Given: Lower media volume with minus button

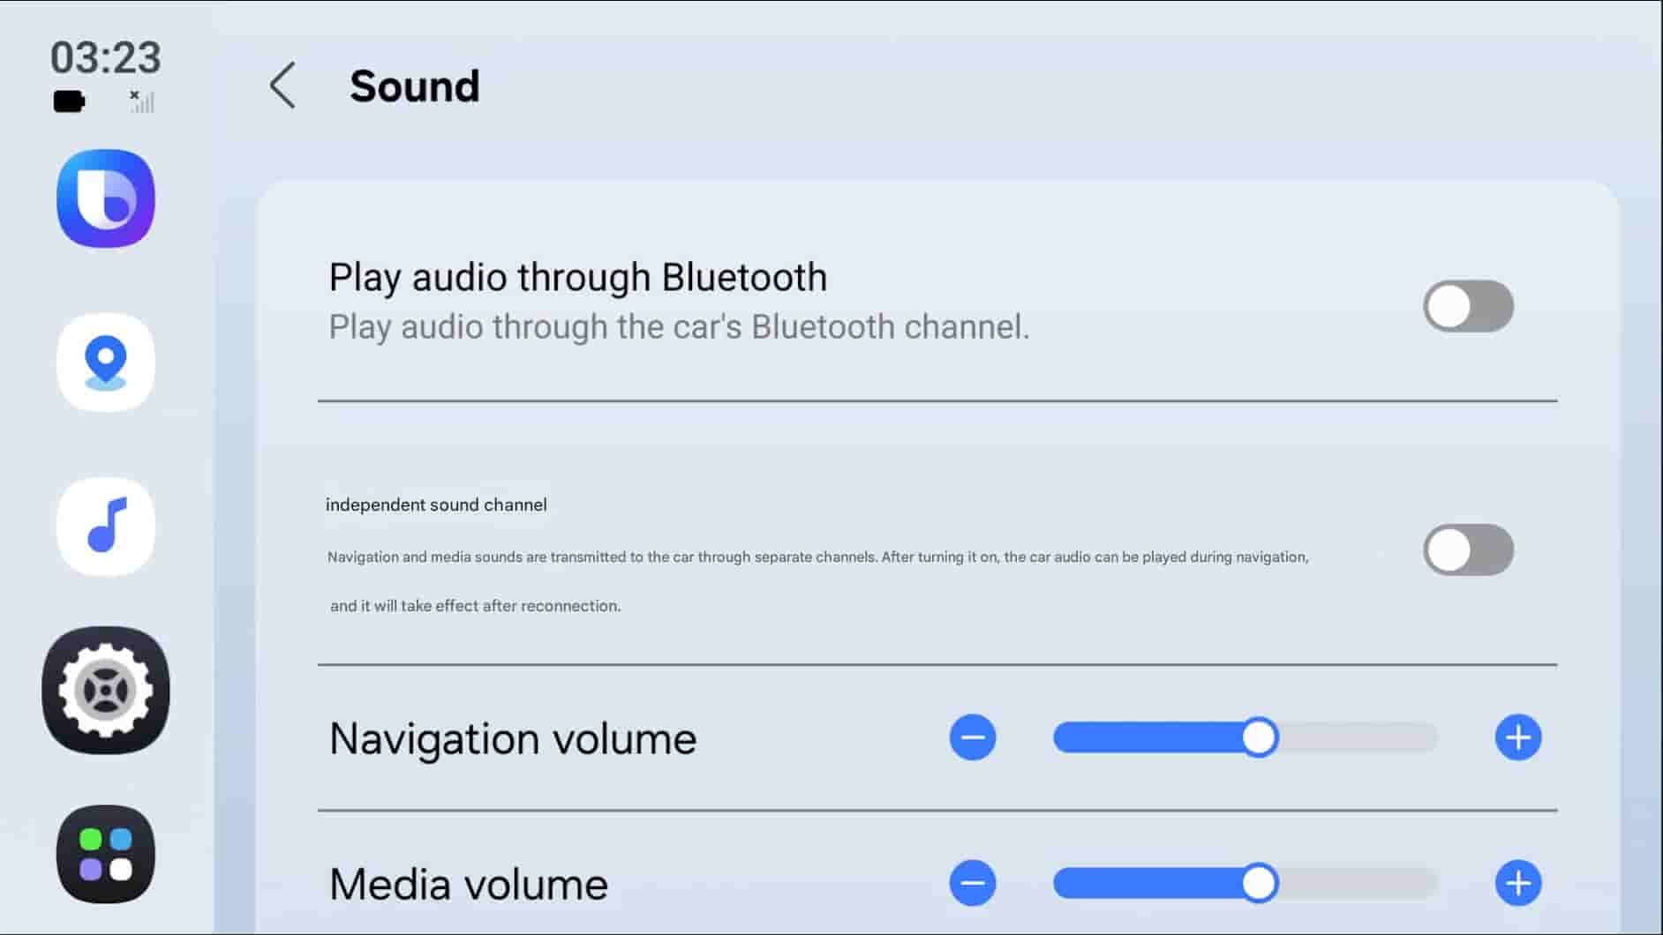Looking at the screenshot, I should (x=973, y=883).
